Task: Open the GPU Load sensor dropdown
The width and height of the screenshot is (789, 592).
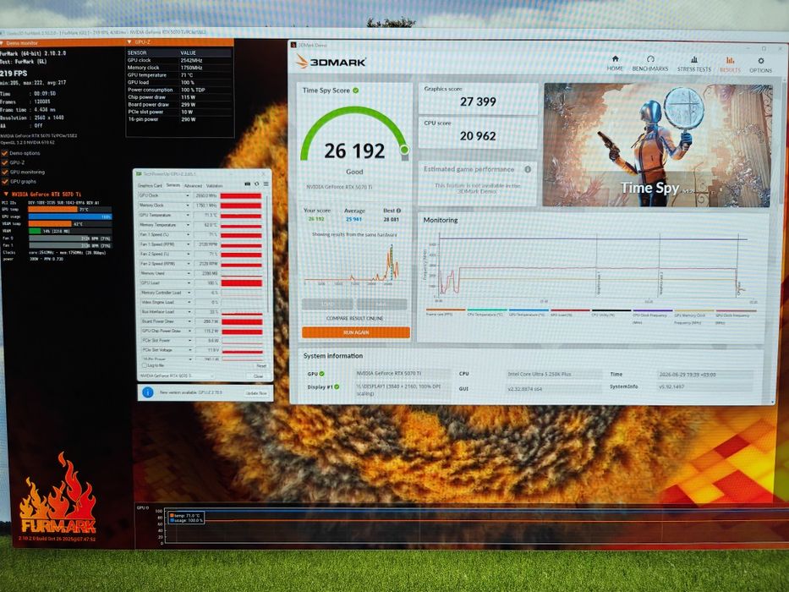Action: tap(188, 283)
